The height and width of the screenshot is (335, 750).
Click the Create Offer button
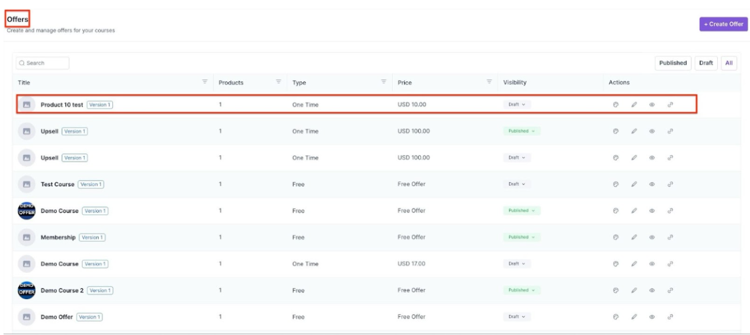(724, 24)
